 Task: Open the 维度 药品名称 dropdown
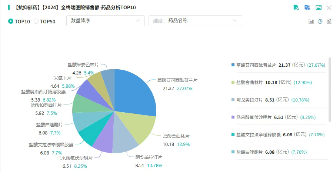click(195, 21)
